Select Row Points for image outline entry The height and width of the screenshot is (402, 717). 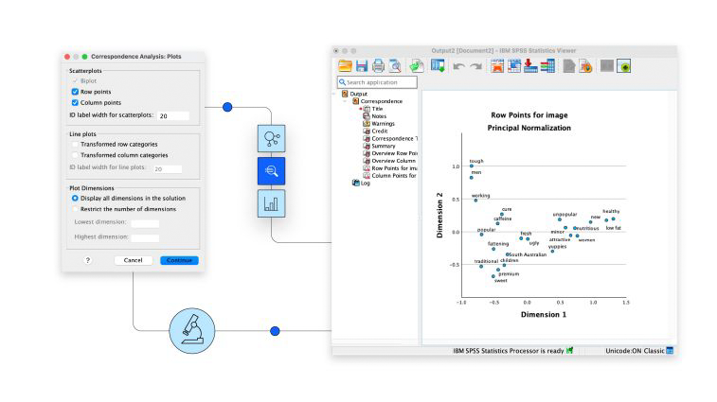(394, 168)
